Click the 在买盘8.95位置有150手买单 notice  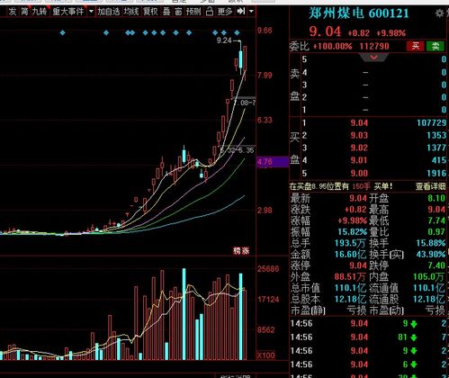click(x=341, y=186)
